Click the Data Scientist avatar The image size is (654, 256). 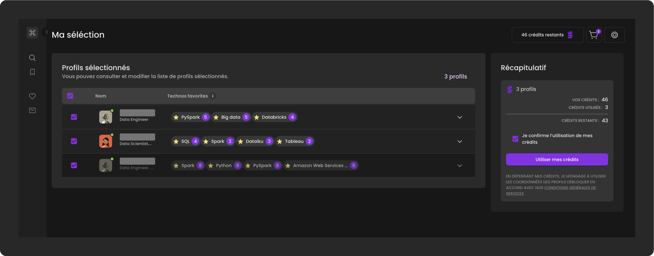(106, 141)
